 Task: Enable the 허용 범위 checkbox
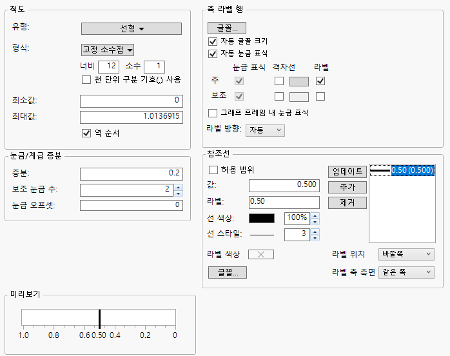click(x=213, y=170)
